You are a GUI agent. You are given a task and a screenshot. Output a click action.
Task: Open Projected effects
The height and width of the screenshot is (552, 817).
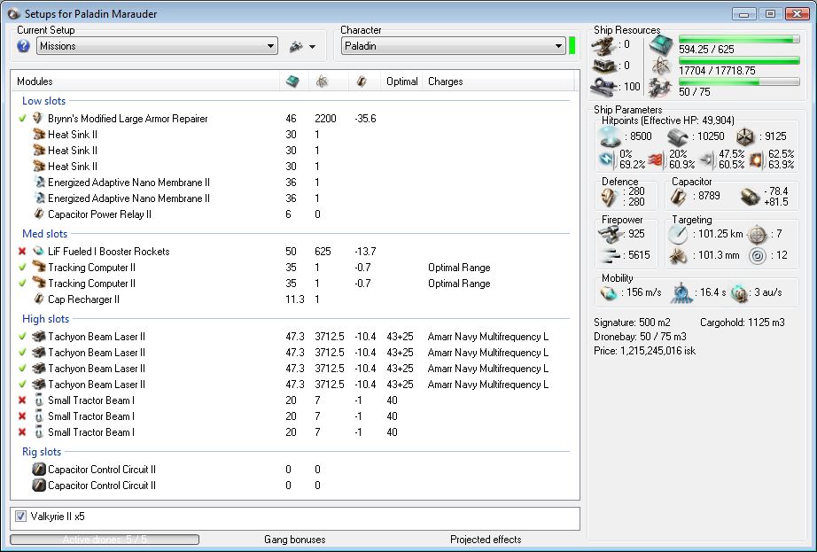click(486, 540)
